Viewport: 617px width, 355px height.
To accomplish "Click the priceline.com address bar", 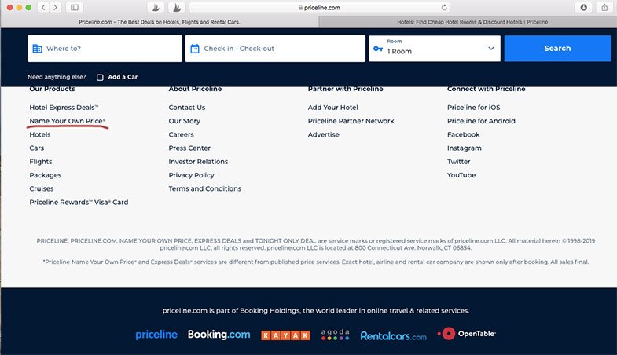I will tap(319, 8).
